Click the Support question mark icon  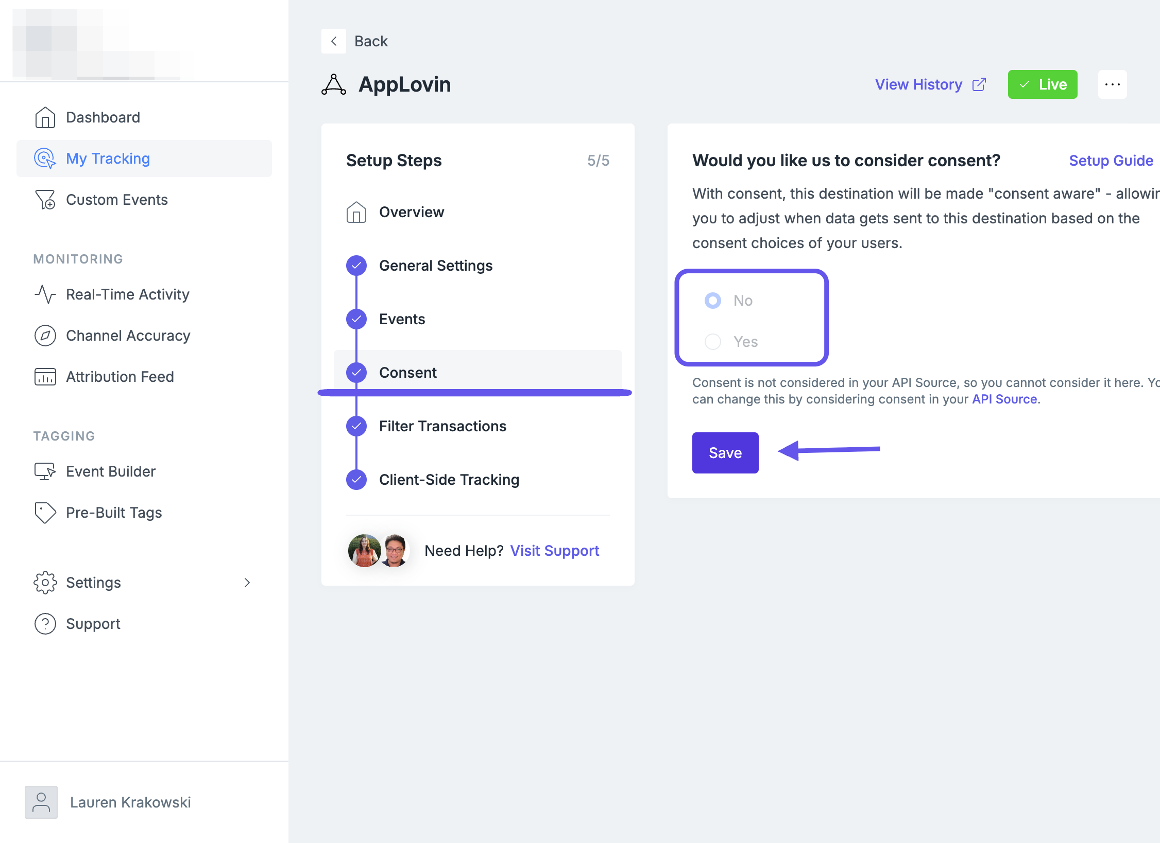coord(45,624)
